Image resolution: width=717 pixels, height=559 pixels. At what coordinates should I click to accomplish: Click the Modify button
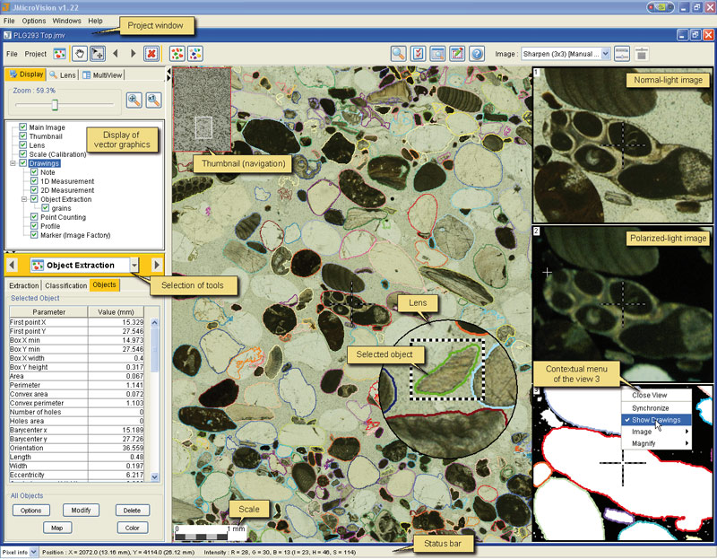[x=81, y=510]
